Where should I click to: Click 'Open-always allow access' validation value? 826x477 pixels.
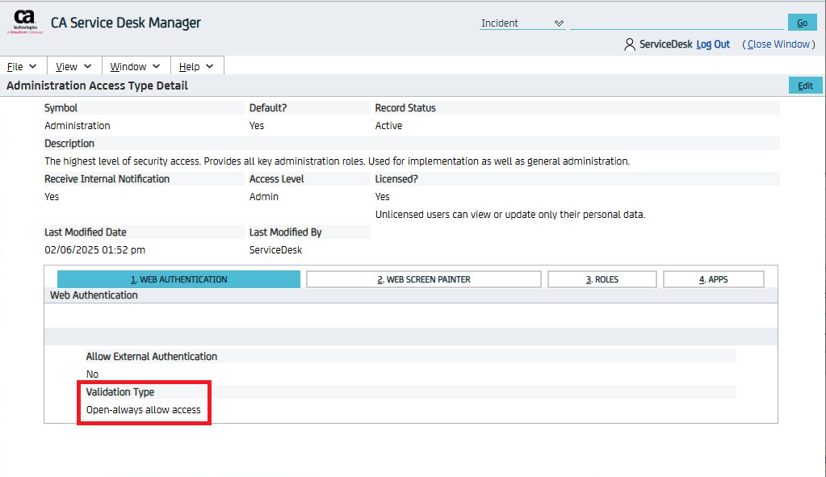(143, 410)
